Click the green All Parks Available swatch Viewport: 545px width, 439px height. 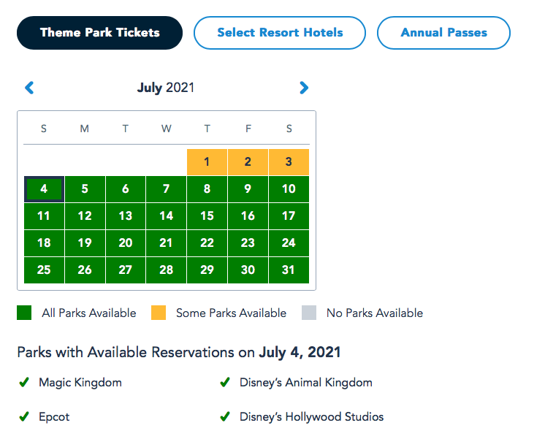pos(25,313)
